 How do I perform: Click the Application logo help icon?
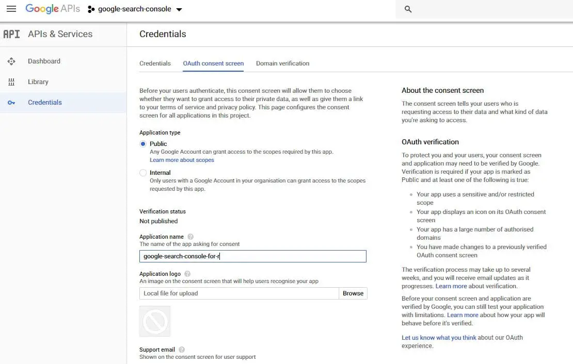click(x=187, y=274)
